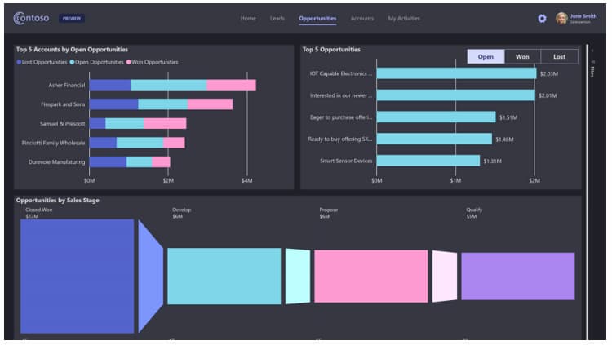
Task: Select the Smart Sensor Devices bar
Action: click(428, 161)
